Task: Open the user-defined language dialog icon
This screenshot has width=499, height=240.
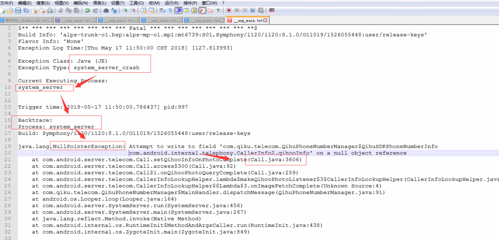Action: click(x=186, y=10)
